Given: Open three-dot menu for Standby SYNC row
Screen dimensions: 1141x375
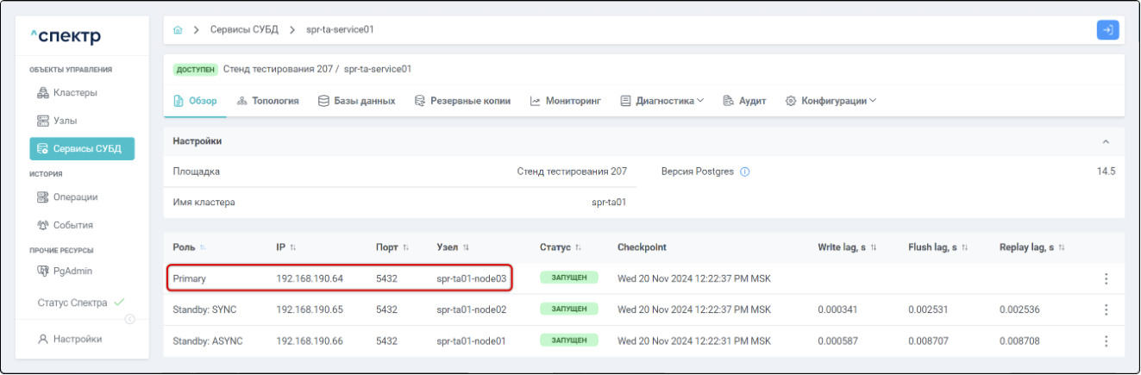Looking at the screenshot, I should [x=1106, y=310].
